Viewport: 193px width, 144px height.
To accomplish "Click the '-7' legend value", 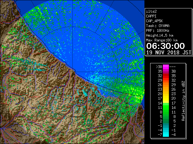I will (x=160, y=134).
